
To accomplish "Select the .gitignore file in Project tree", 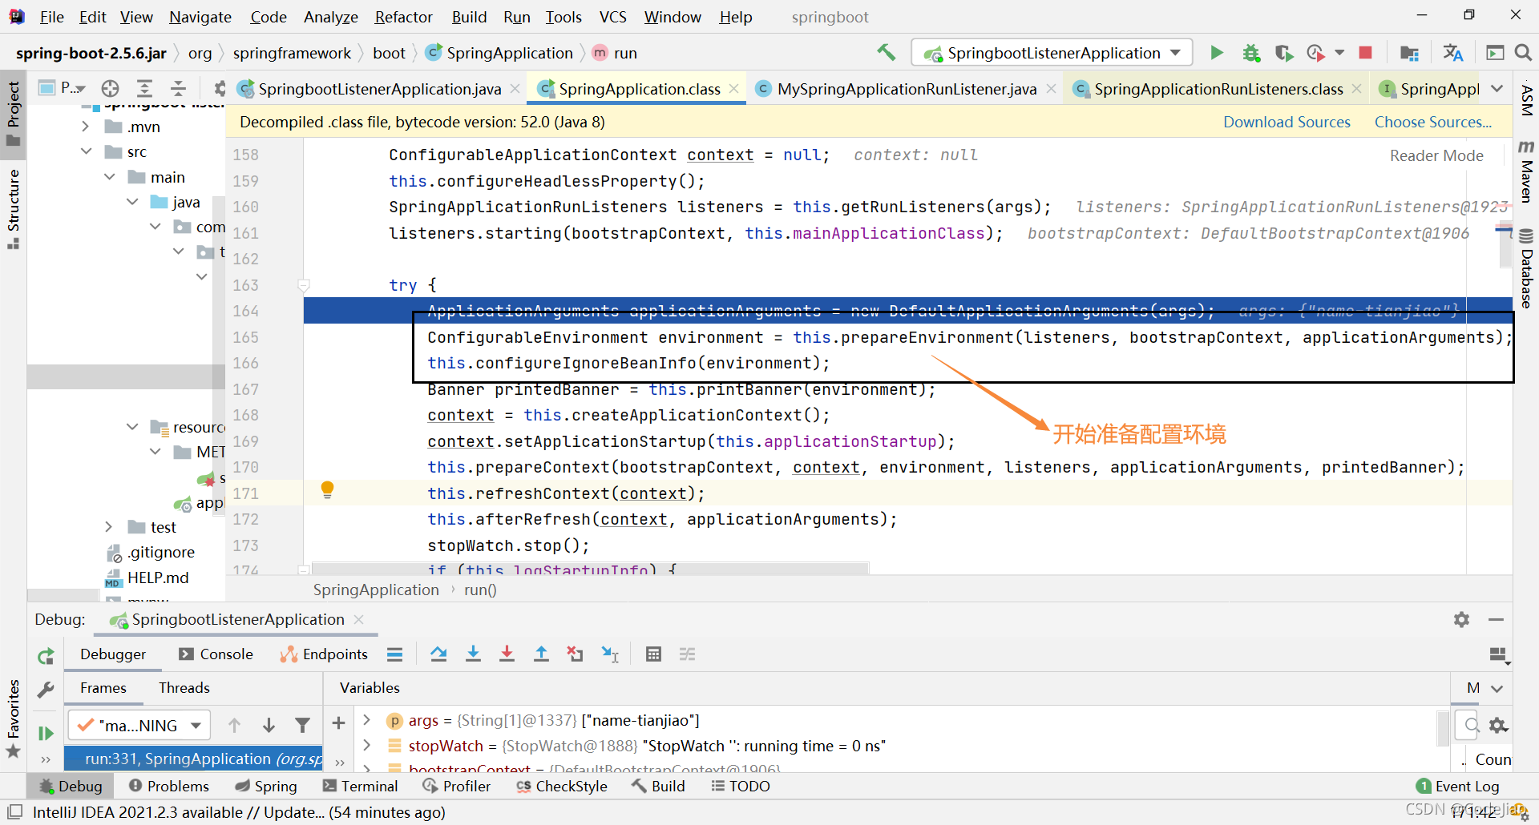I will click(x=161, y=552).
